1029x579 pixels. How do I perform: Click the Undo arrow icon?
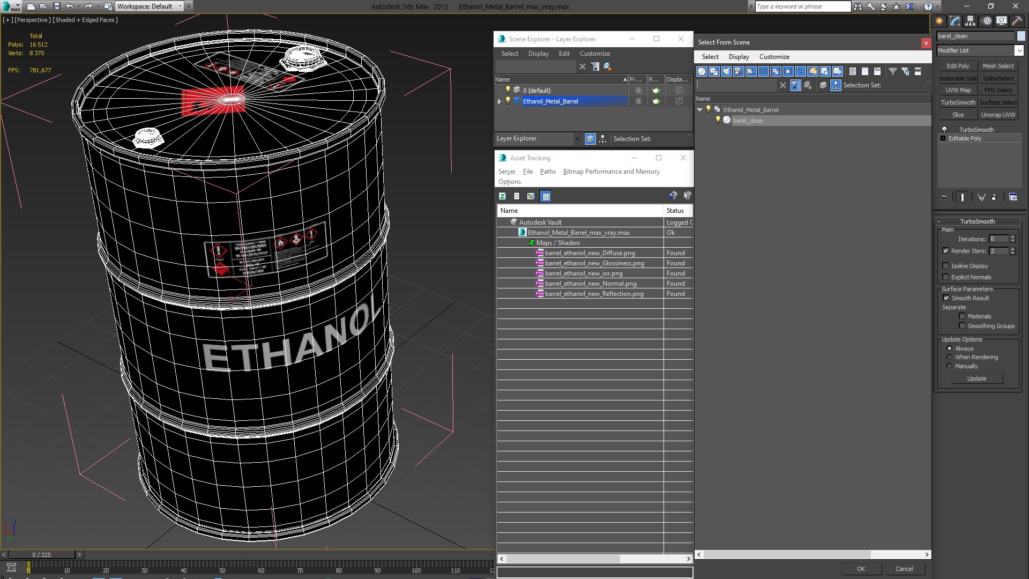70,6
